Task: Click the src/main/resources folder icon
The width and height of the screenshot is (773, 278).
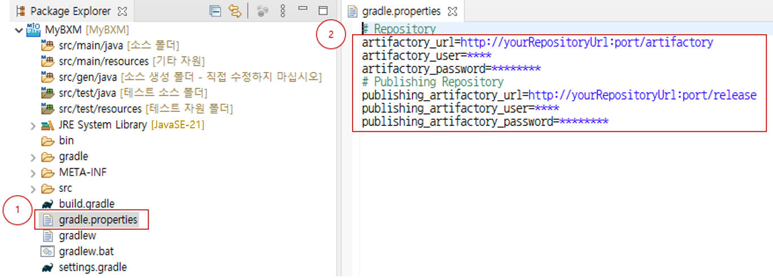Action: pyautogui.click(x=48, y=61)
